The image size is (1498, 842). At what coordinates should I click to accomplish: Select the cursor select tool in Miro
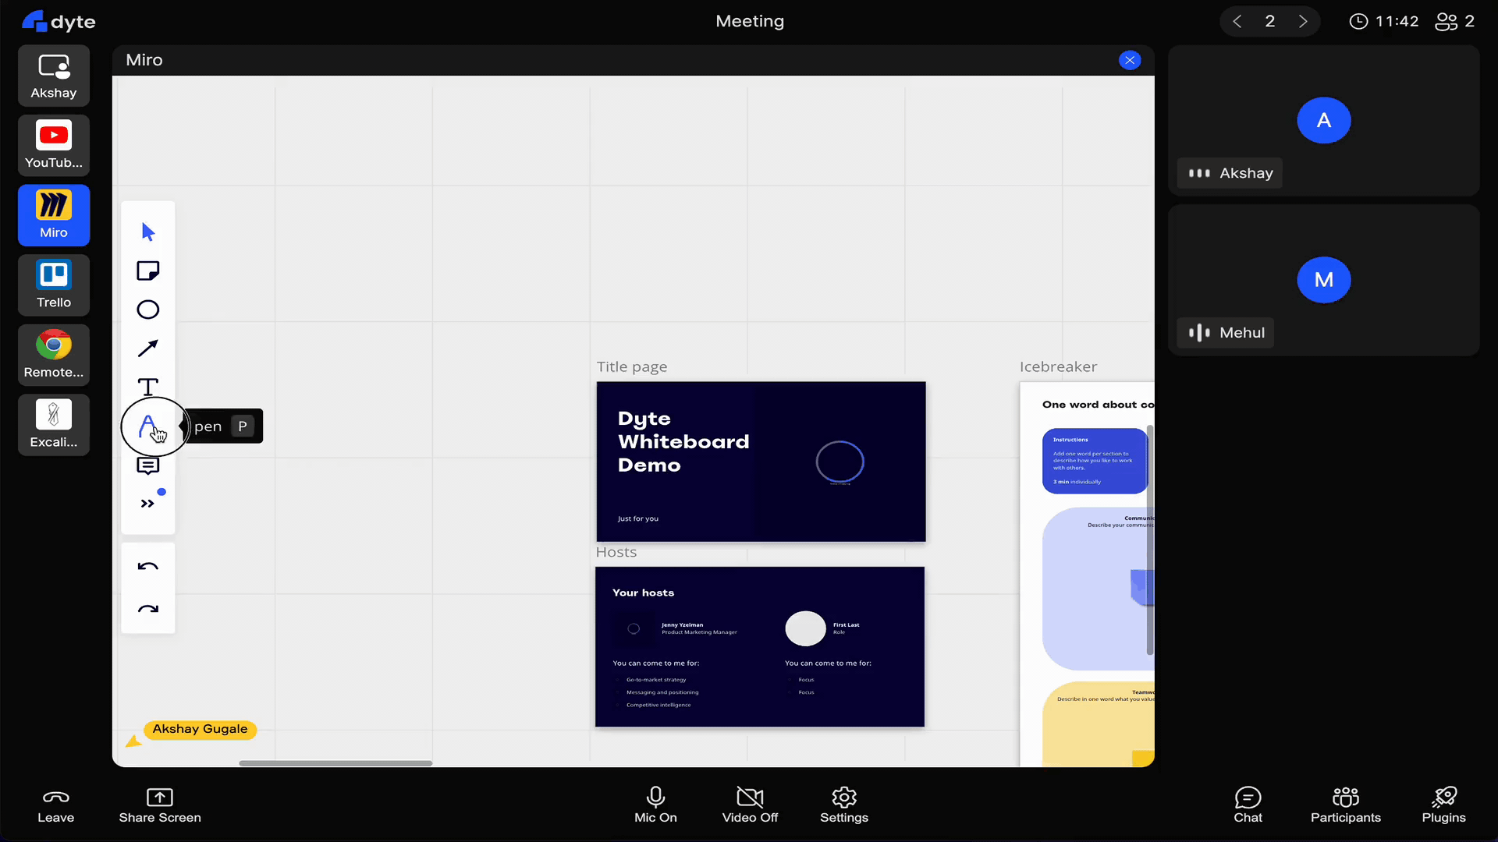[147, 232]
